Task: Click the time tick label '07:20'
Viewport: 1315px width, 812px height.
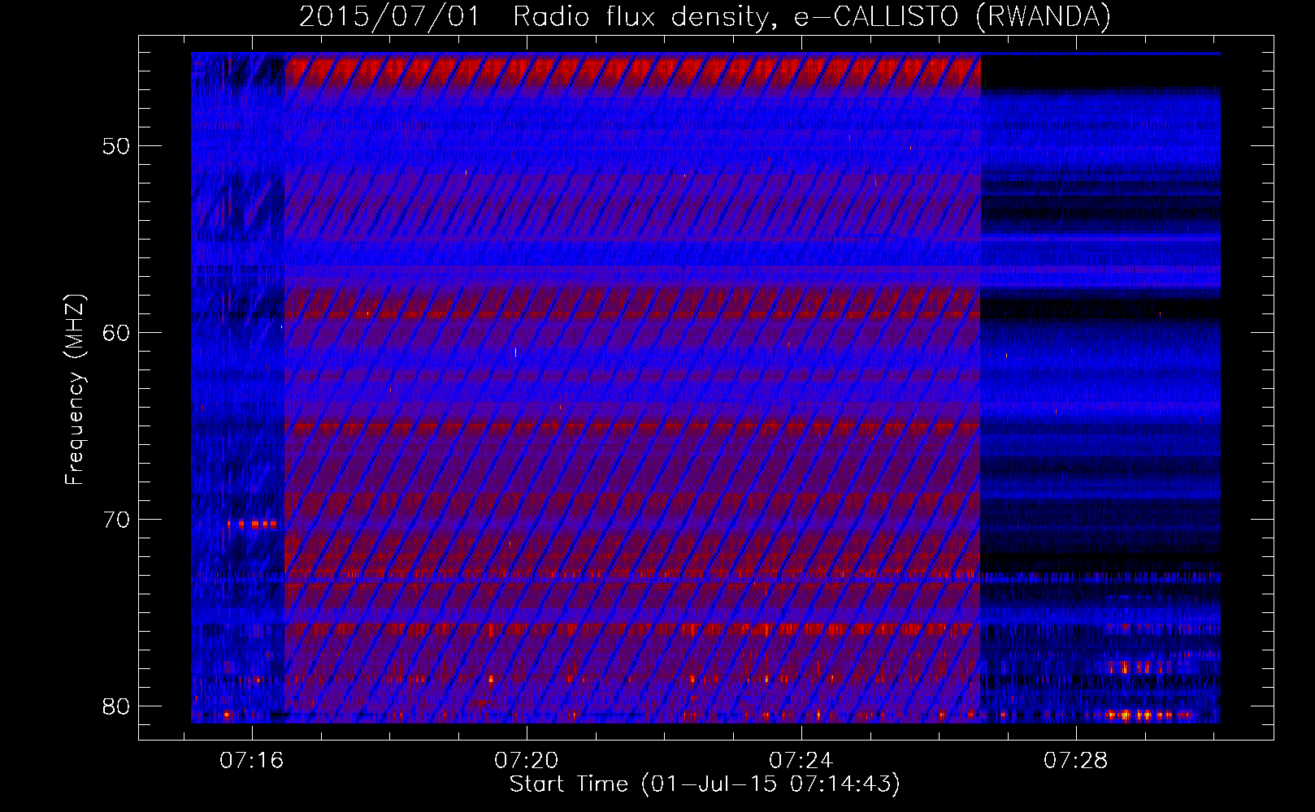Action: point(527,761)
